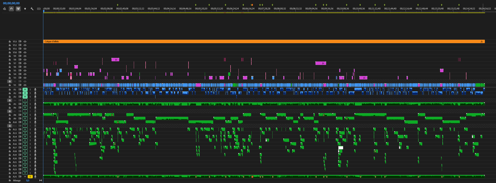Lock the Mixage track
The height and width of the screenshot is (183, 496).
click(10, 180)
